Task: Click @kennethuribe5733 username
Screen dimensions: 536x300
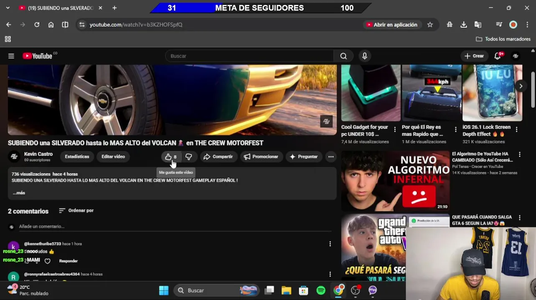Action: (43, 244)
